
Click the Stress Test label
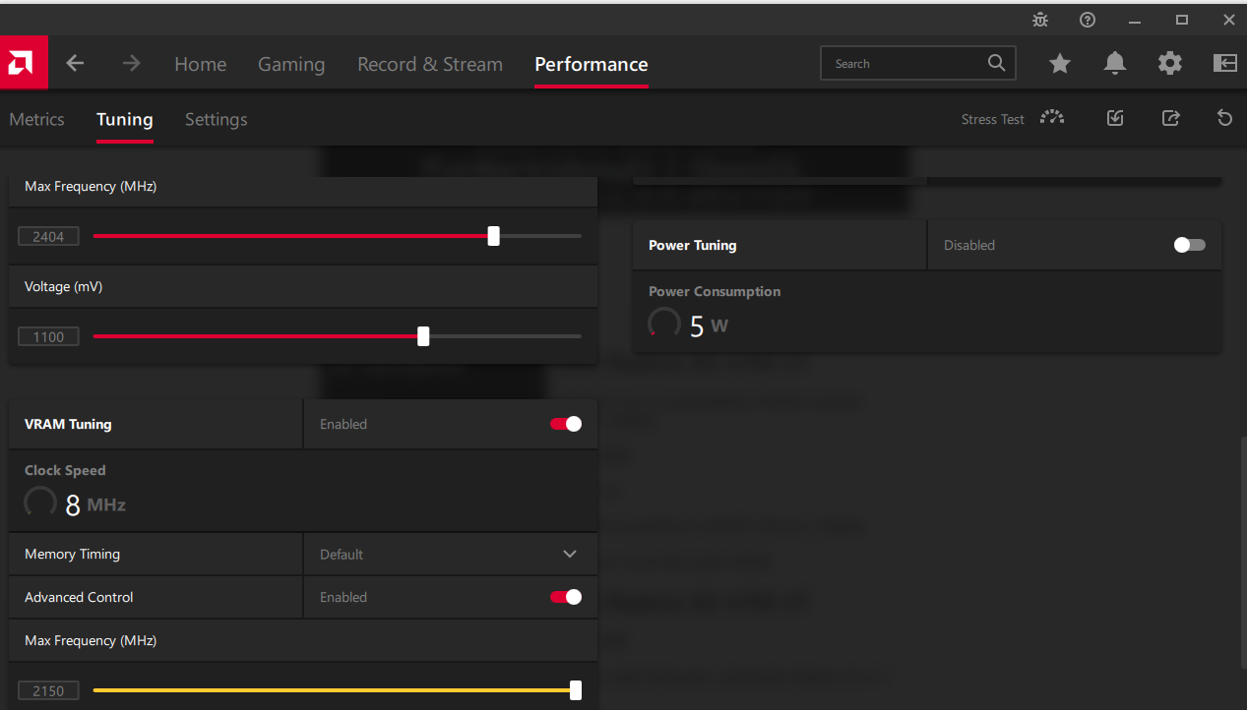click(993, 119)
